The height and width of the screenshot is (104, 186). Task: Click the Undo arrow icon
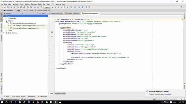pos(11,7)
